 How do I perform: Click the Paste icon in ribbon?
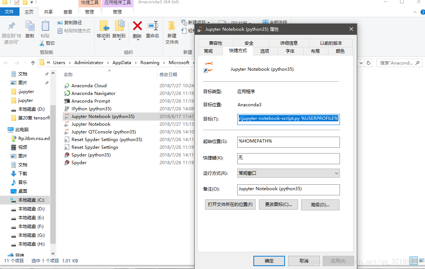(x=45, y=26)
